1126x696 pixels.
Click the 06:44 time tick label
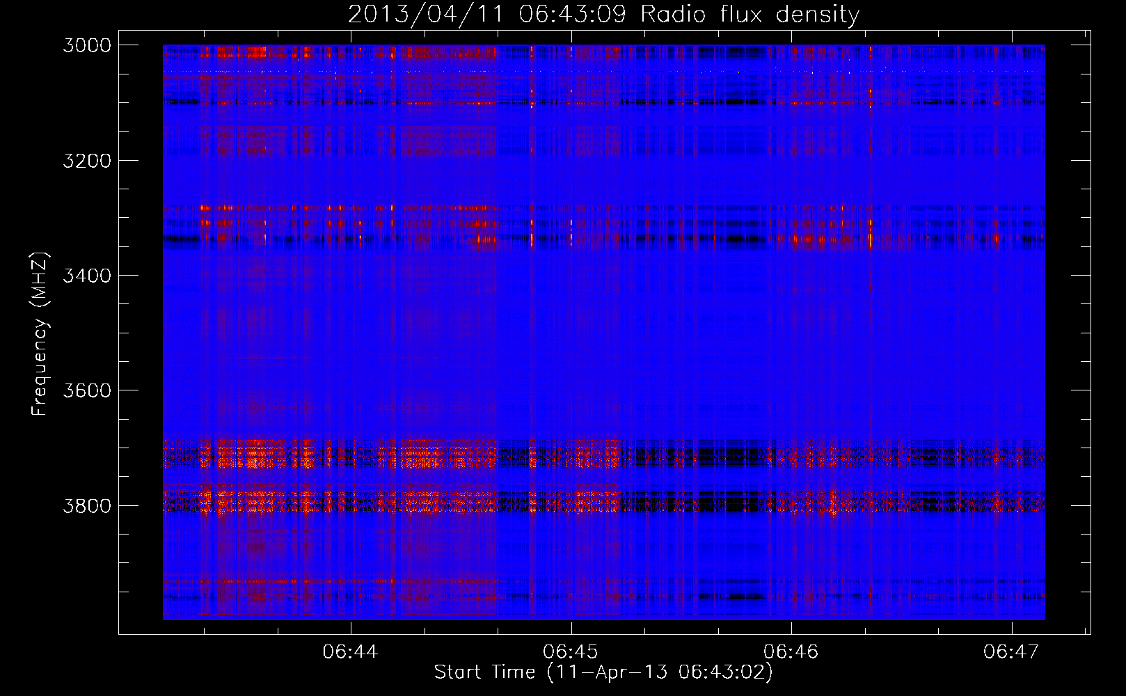pyautogui.click(x=351, y=651)
